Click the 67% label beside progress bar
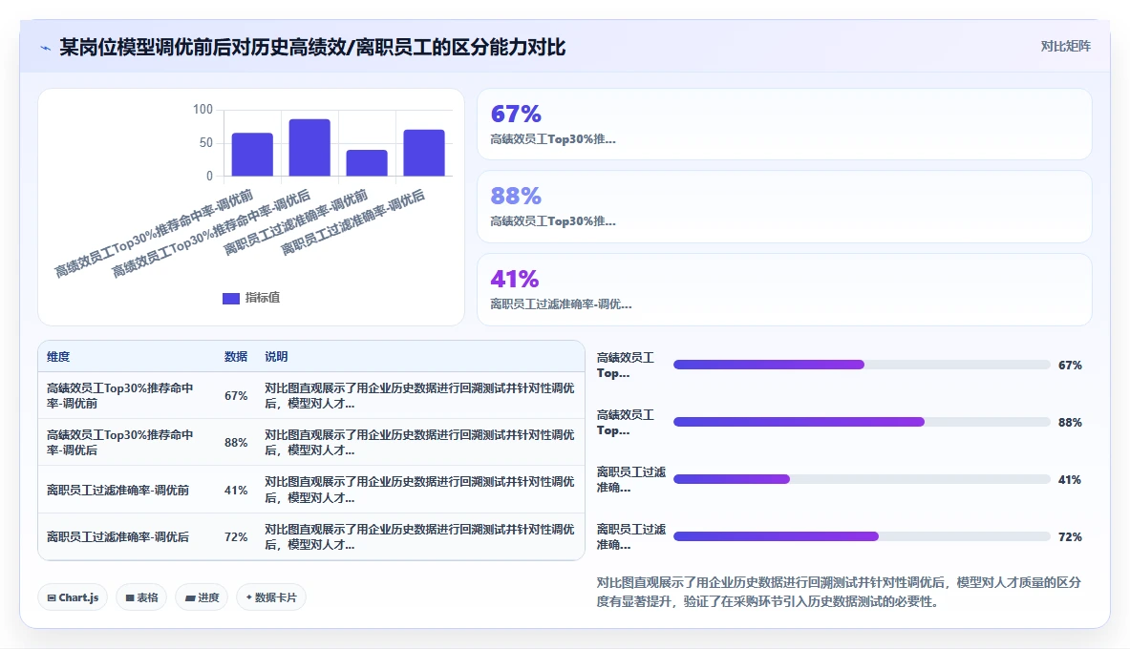This screenshot has height=649, width=1130. coord(1070,366)
